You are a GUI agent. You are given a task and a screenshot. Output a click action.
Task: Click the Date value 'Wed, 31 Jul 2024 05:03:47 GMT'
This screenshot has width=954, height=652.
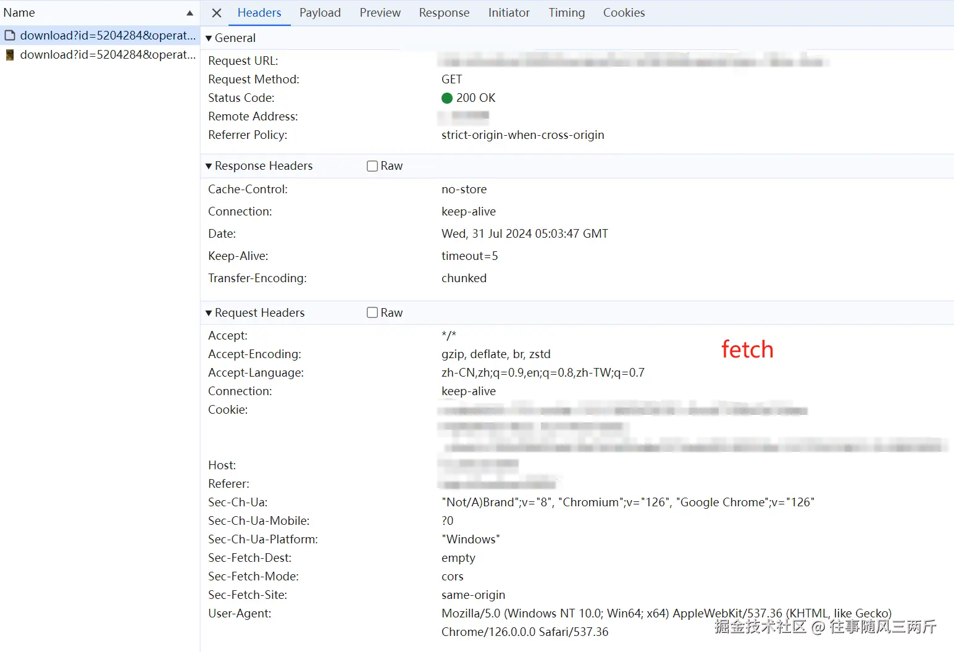coord(525,233)
